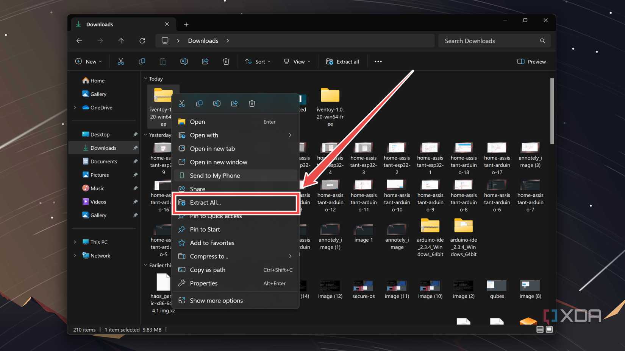Switch to the large thumbnails view layout

[549, 329]
